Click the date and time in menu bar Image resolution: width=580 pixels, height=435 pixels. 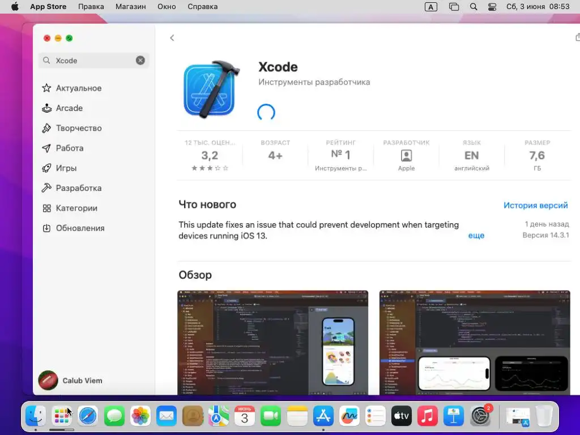538,7
